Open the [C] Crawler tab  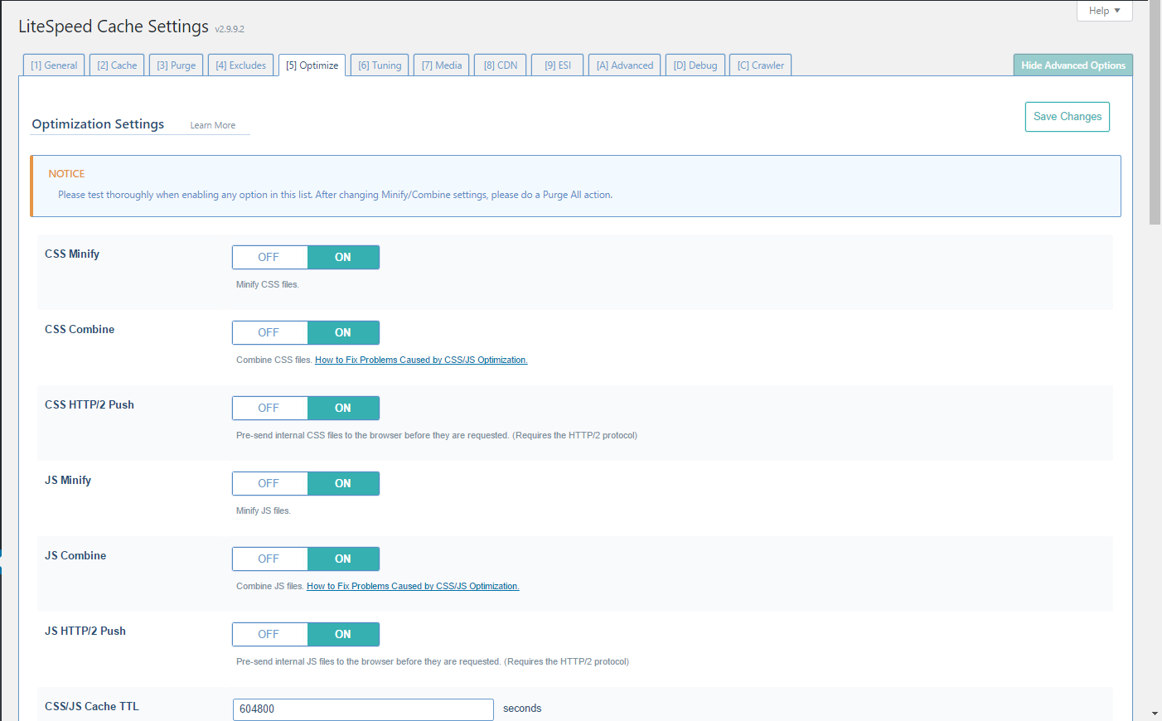tap(761, 65)
